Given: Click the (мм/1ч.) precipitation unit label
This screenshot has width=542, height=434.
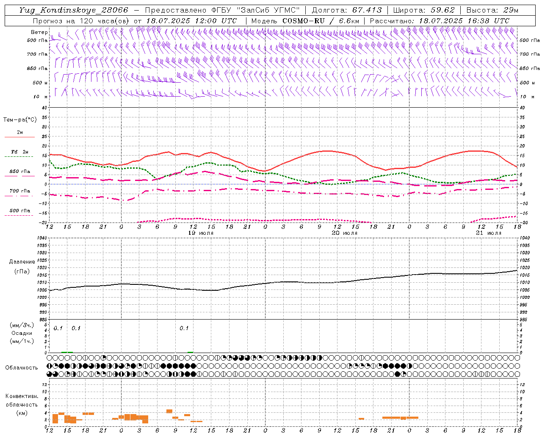Looking at the screenshot, I should [22, 342].
